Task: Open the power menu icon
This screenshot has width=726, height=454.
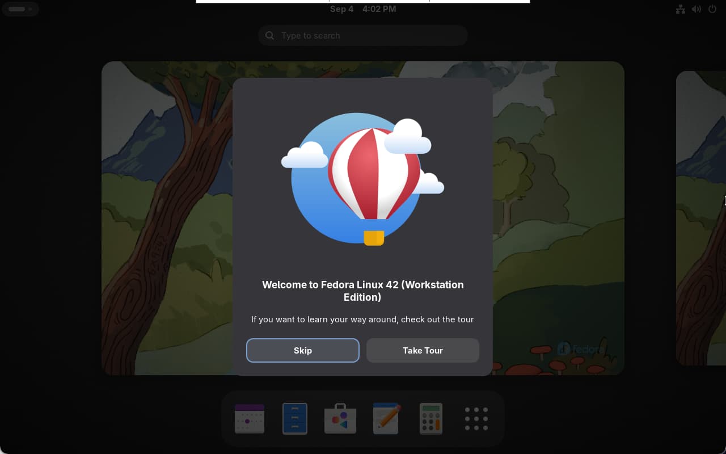Action: (x=712, y=9)
